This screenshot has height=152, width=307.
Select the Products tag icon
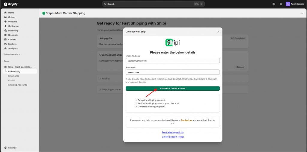click(5, 22)
